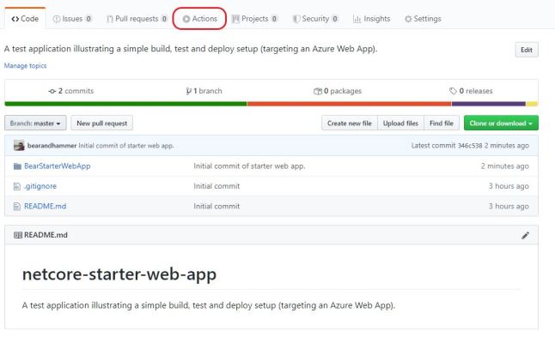Click the green segment of language bar
555x337 pixels.
click(125, 104)
